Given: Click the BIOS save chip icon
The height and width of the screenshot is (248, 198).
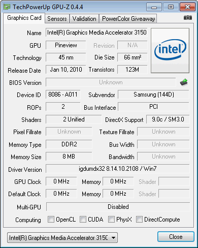Looking at the screenshot, I should tap(184, 82).
